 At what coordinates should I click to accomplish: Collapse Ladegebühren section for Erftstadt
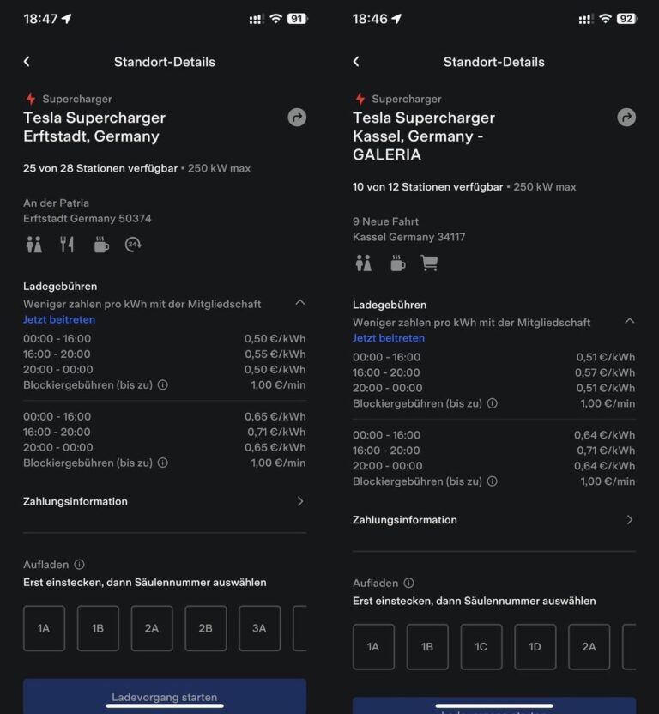299,302
